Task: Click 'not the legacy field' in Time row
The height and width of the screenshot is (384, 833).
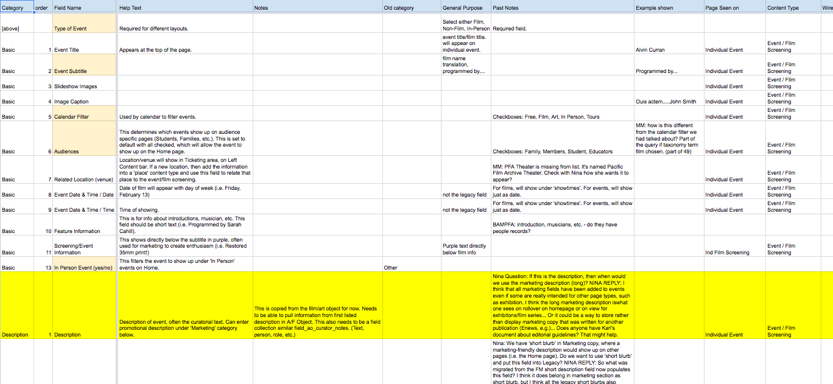Action: 465,206
